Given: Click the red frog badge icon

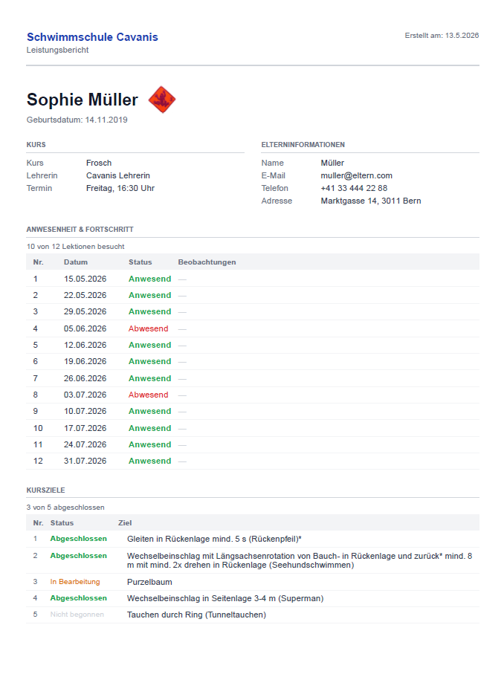Looking at the screenshot, I should (x=162, y=100).
